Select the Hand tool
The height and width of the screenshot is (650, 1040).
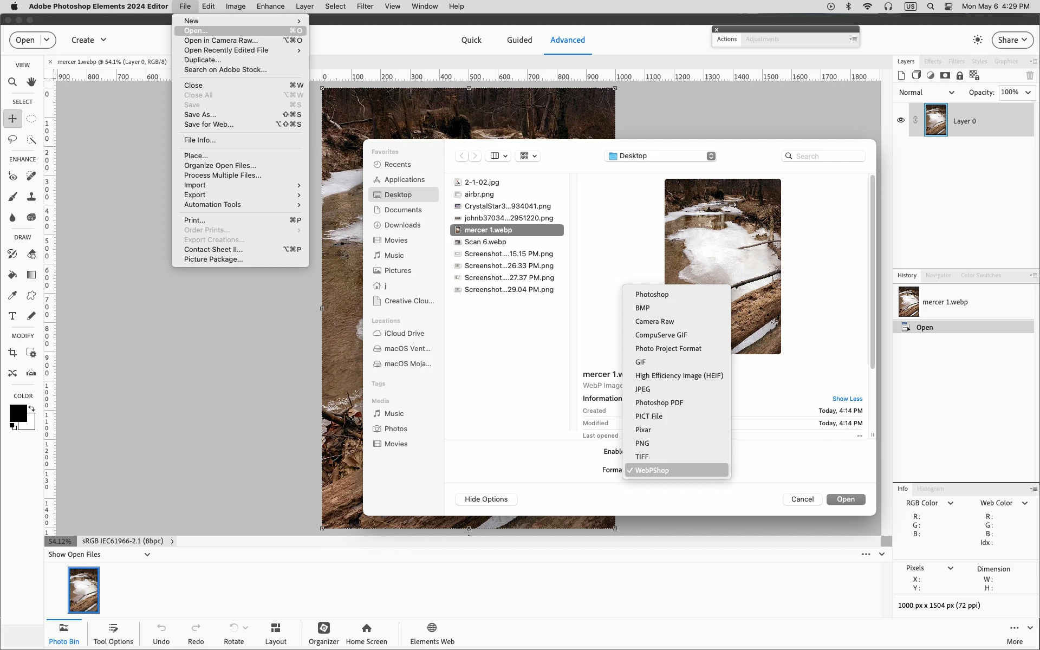tap(31, 82)
